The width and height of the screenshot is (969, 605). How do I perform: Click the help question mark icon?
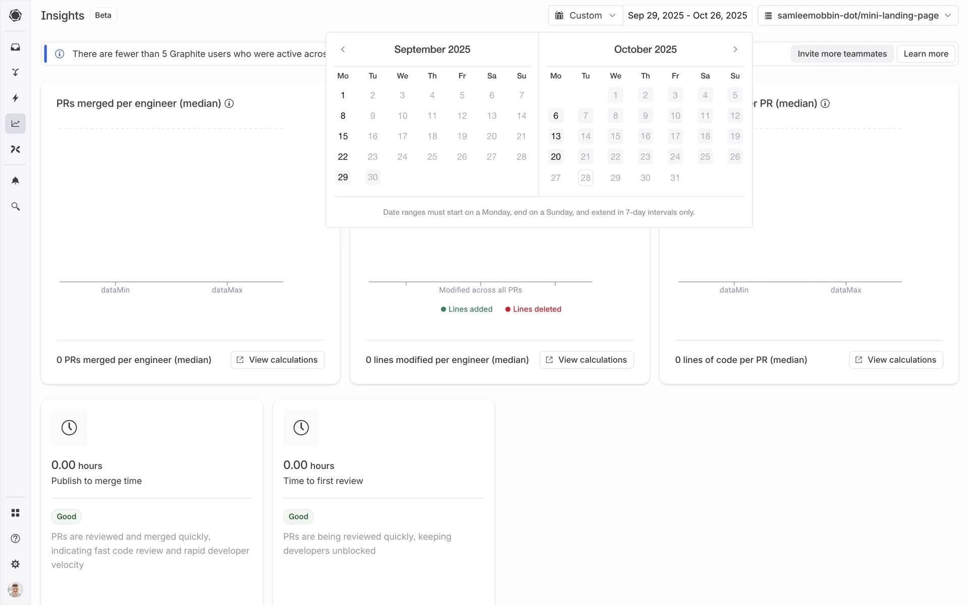click(15, 538)
